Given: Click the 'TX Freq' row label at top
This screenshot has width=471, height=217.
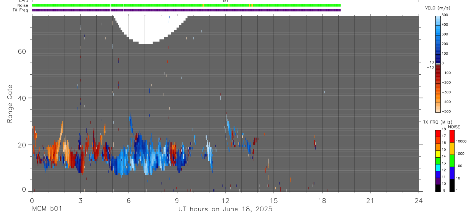Looking at the screenshot, I should point(21,10).
